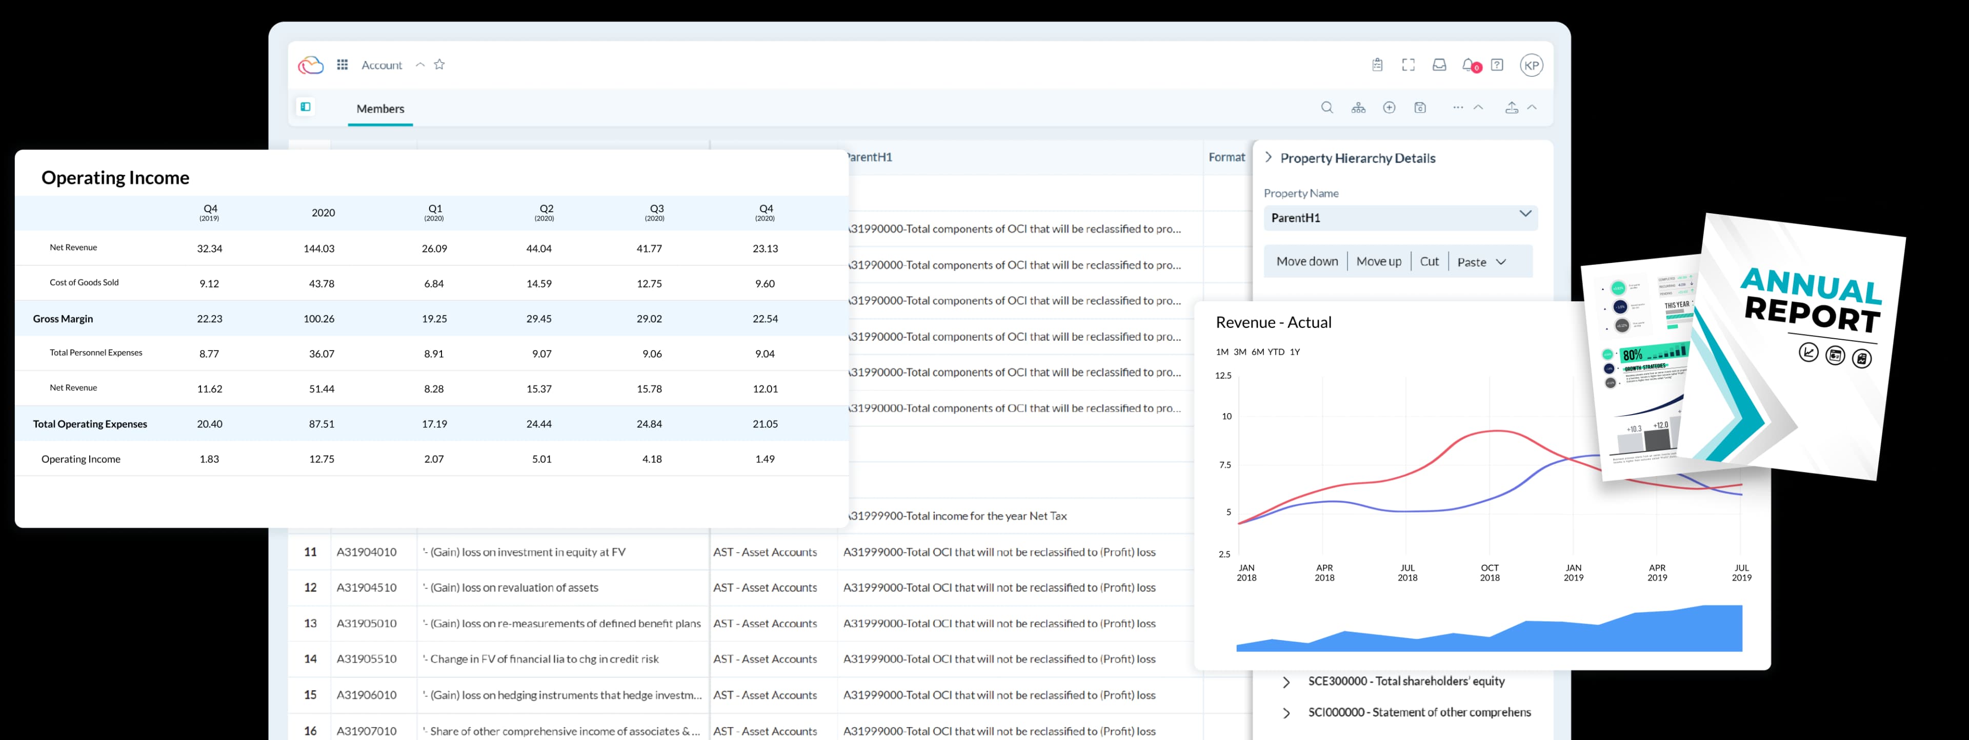Click the search magnifier icon
This screenshot has width=1969, height=740.
(1327, 108)
